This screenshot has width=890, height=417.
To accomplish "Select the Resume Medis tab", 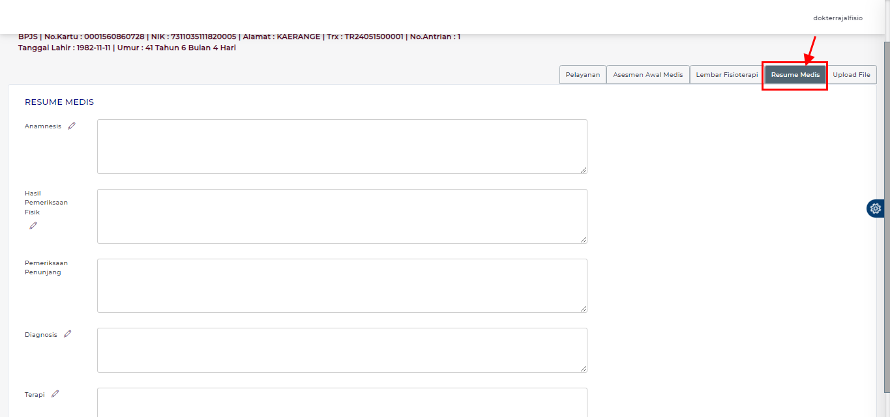I will [795, 75].
